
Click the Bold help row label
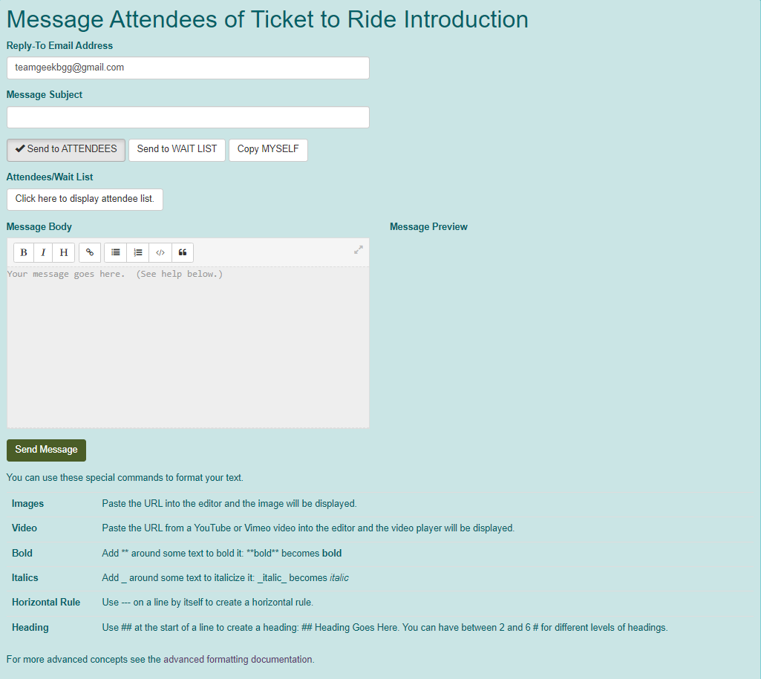[22, 554]
